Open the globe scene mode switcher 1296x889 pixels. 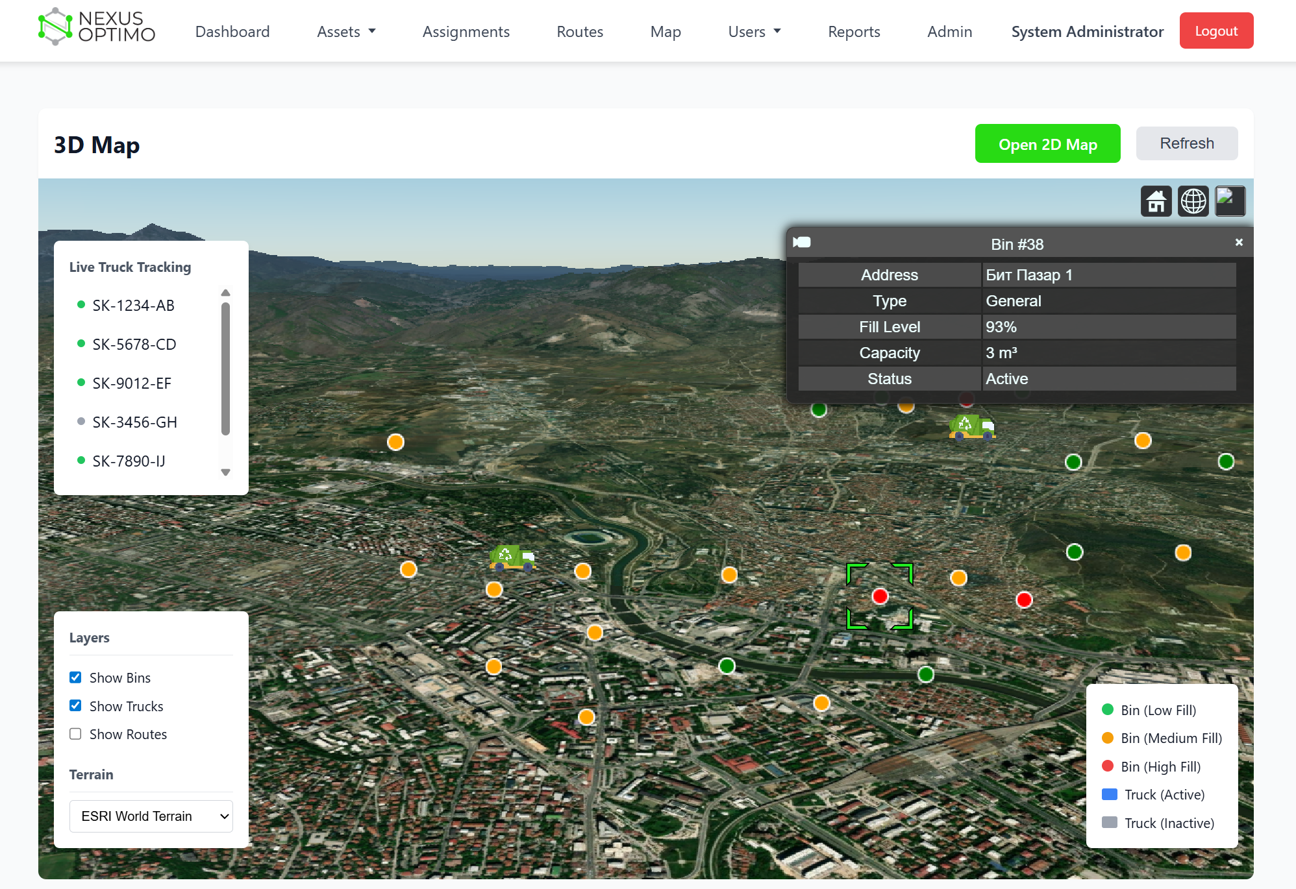[x=1193, y=201]
